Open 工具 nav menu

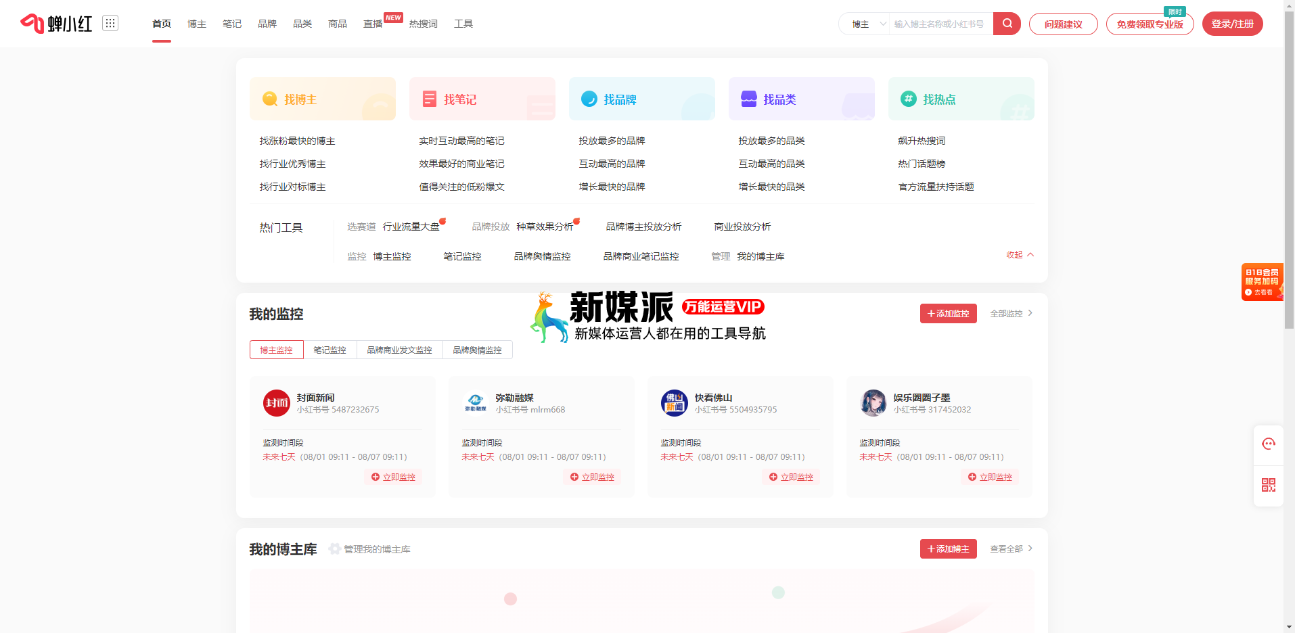click(x=463, y=24)
